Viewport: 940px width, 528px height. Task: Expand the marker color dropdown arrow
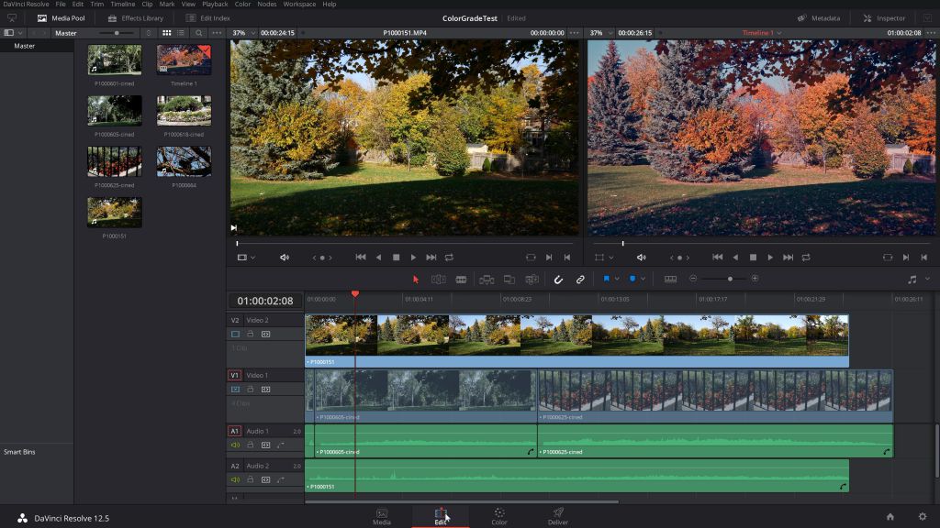[643, 279]
